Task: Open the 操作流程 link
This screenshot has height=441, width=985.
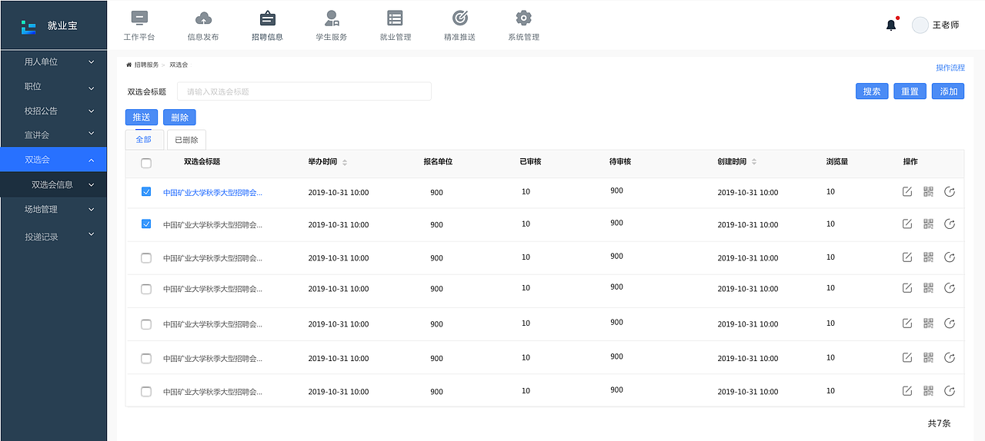Action: click(950, 68)
